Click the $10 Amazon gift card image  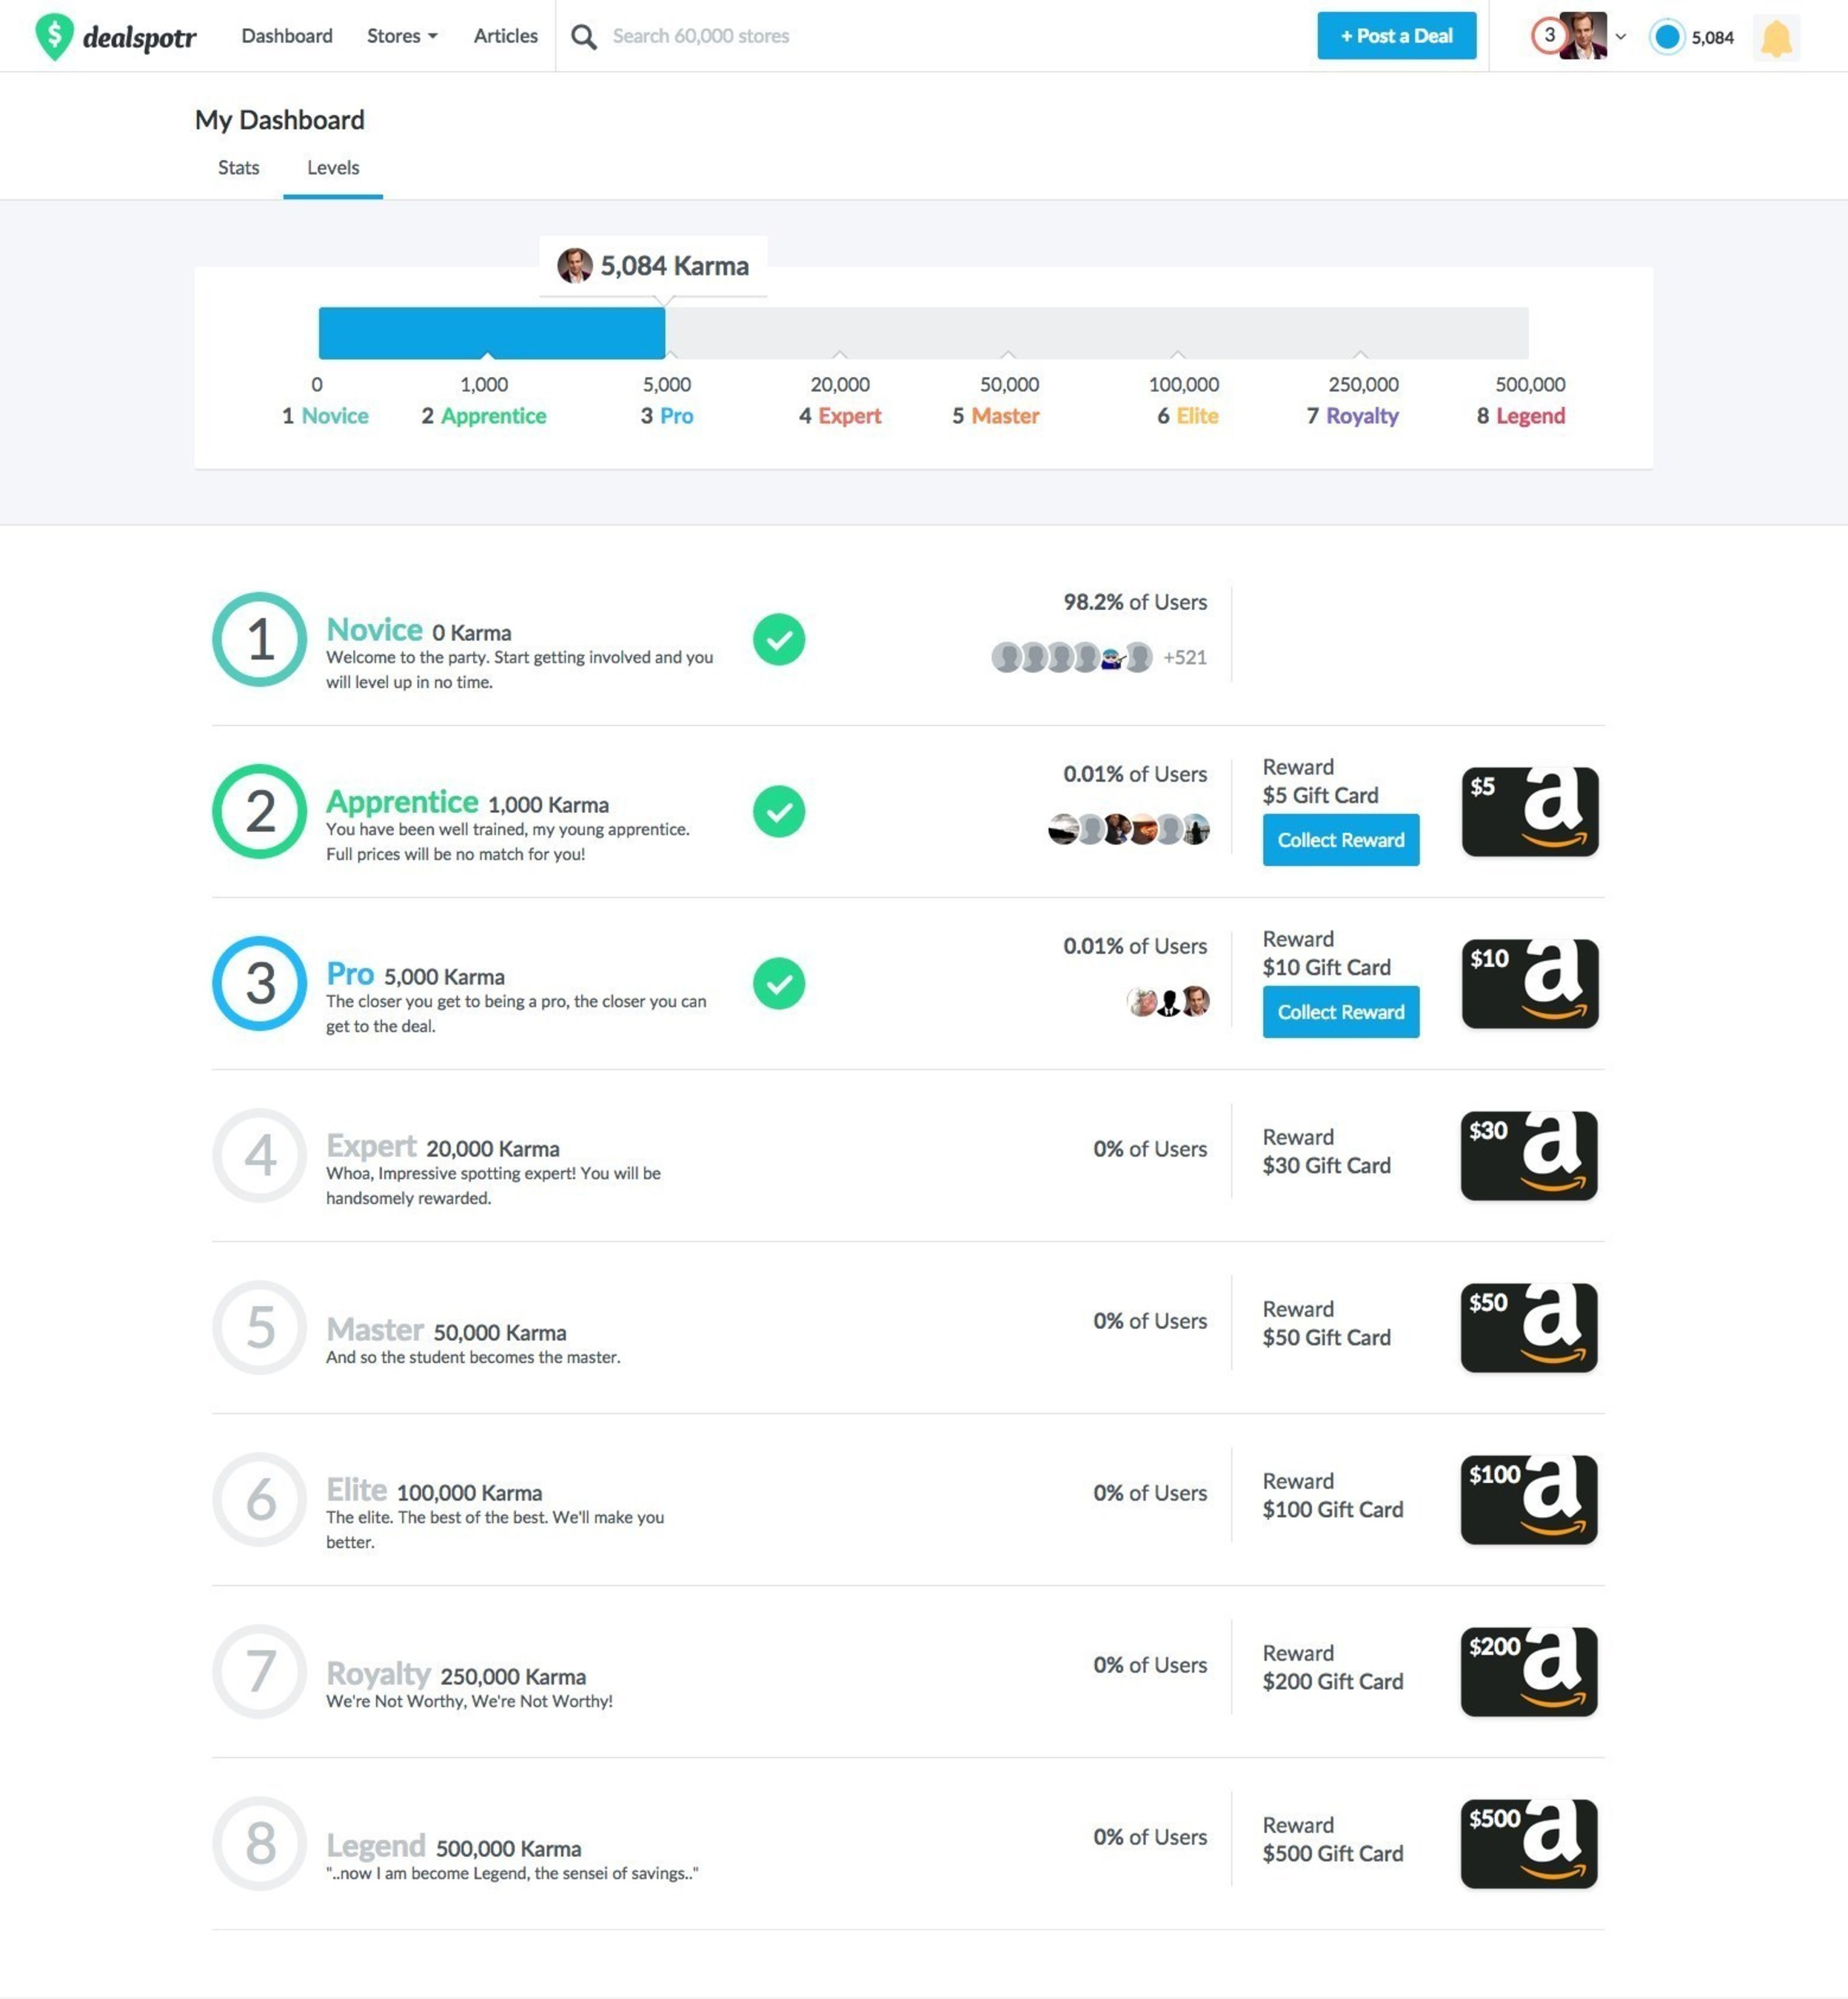[1530, 983]
